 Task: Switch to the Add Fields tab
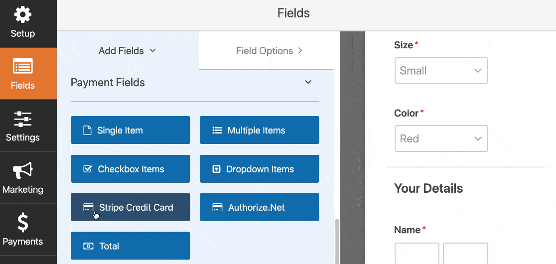pyautogui.click(x=128, y=51)
